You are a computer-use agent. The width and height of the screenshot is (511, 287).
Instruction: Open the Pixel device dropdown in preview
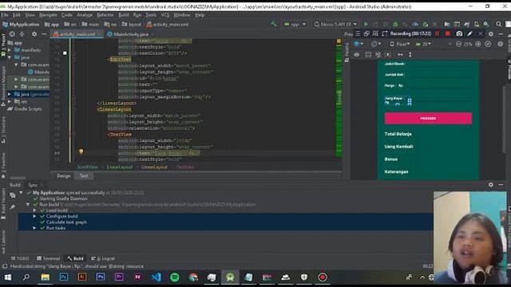coord(400,44)
